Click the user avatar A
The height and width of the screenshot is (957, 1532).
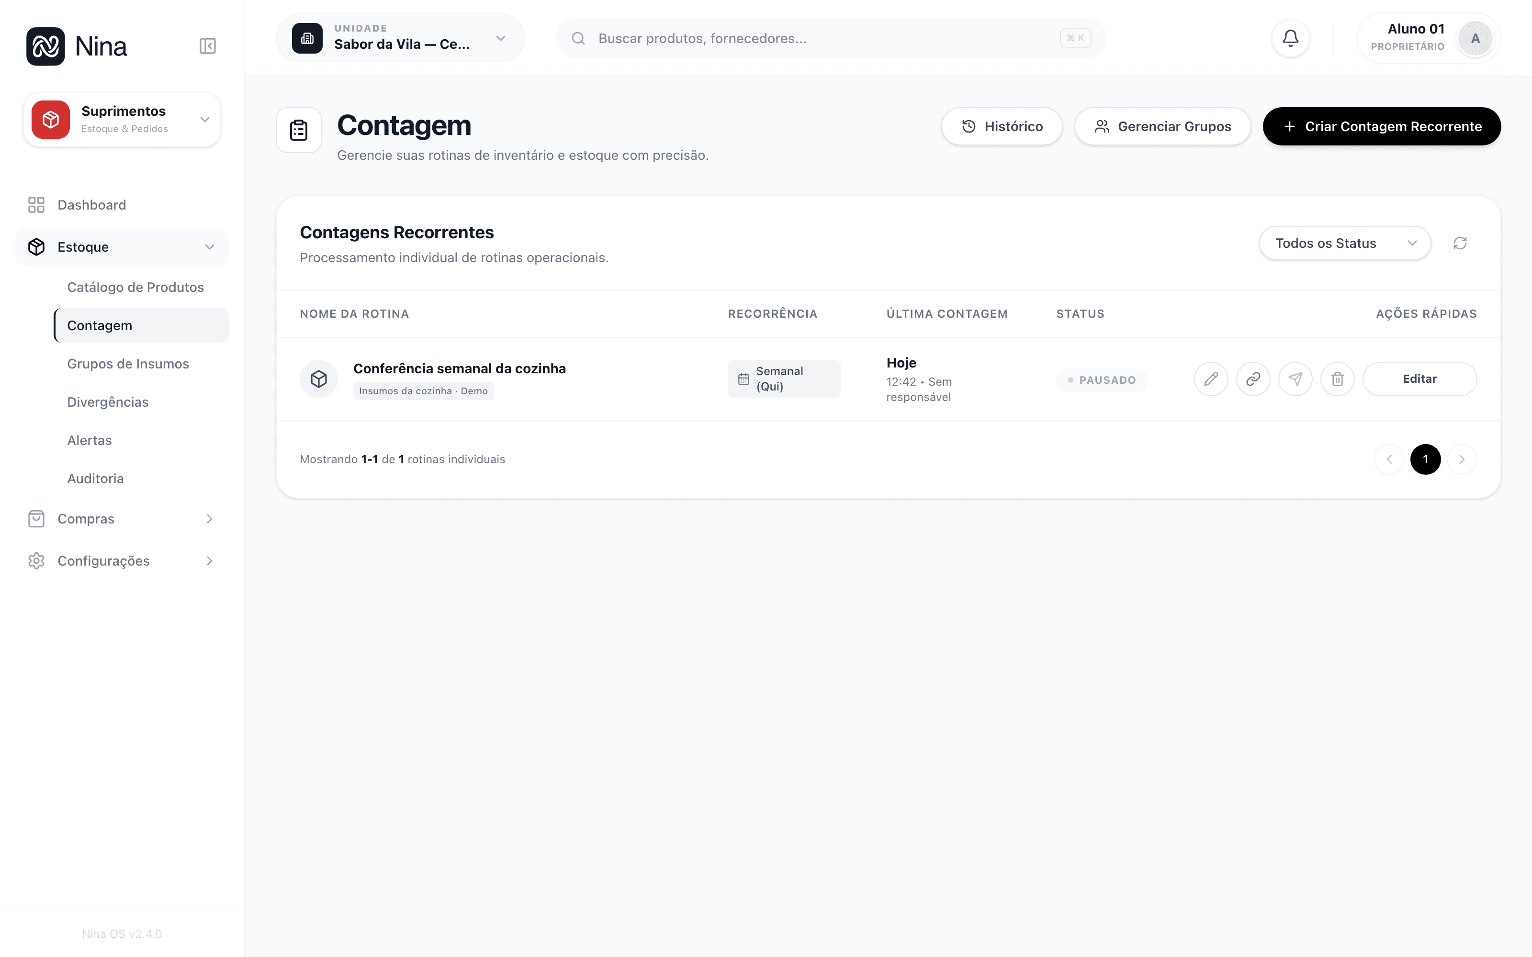1475,39
